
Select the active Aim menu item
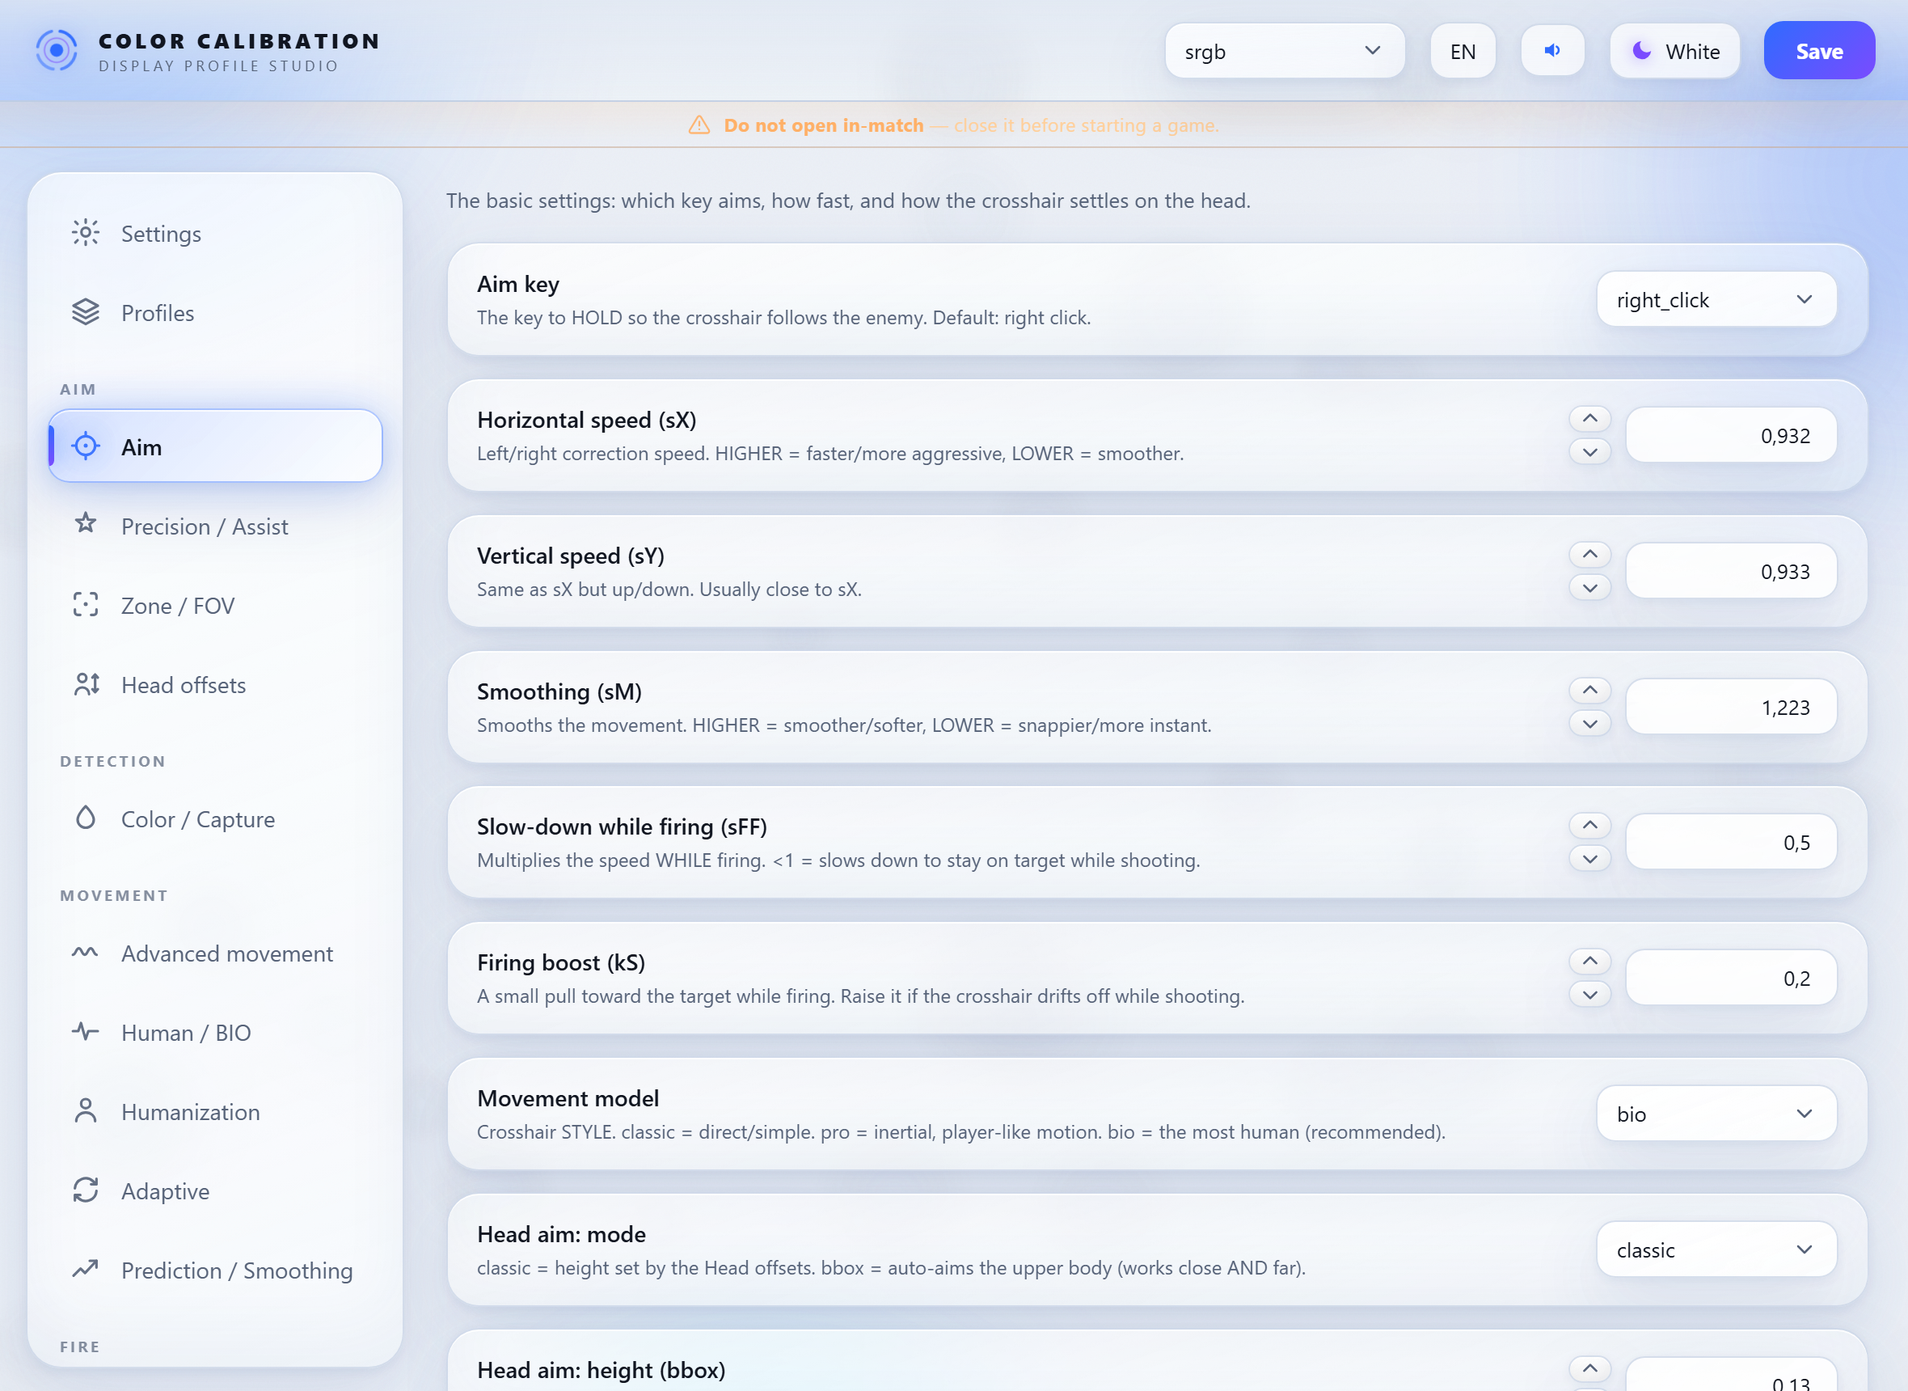216,446
